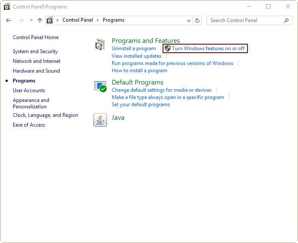
Task: Open the address bar history dropdown
Action: (189, 20)
